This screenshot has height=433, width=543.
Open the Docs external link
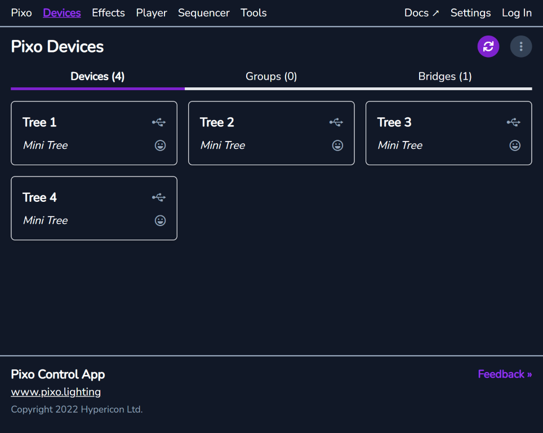pos(421,12)
